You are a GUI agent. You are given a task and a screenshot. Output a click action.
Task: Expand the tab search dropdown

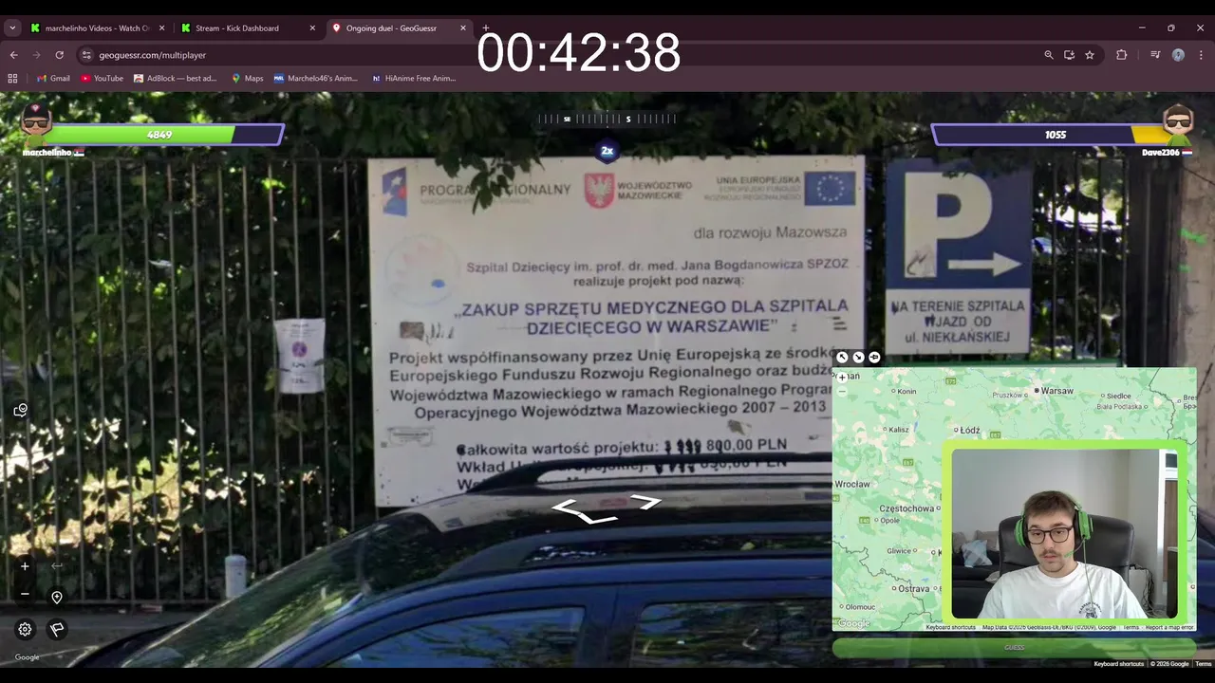pyautogui.click(x=12, y=28)
